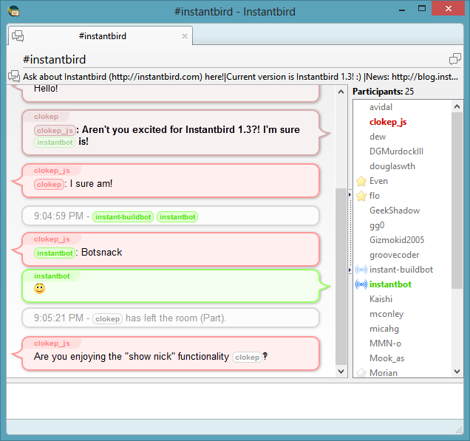
Task: Click the participants list scrollbar thumb
Action: (457, 200)
